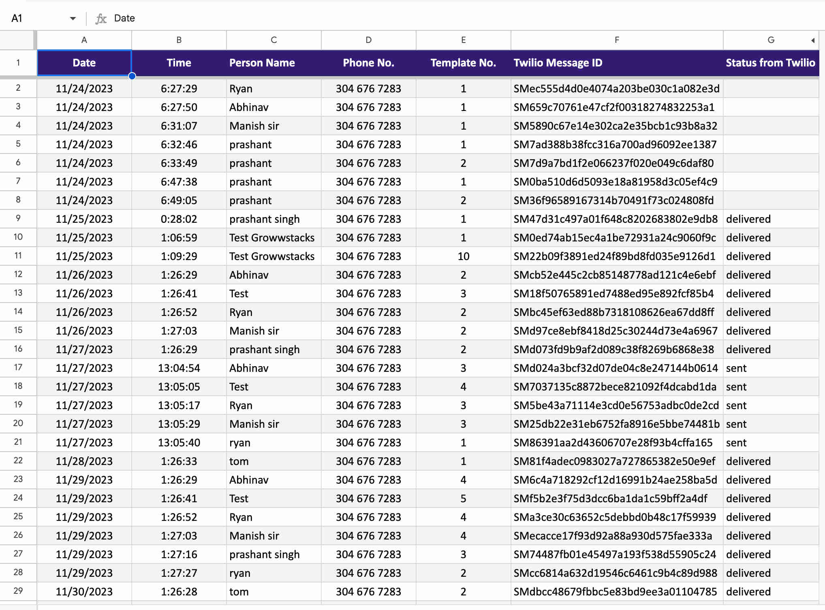Screen dimensions: 825x610
Task: Click sent status in row 19
Action: click(771, 405)
